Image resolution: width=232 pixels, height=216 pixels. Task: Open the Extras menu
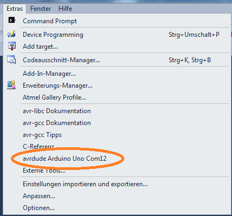(15, 9)
